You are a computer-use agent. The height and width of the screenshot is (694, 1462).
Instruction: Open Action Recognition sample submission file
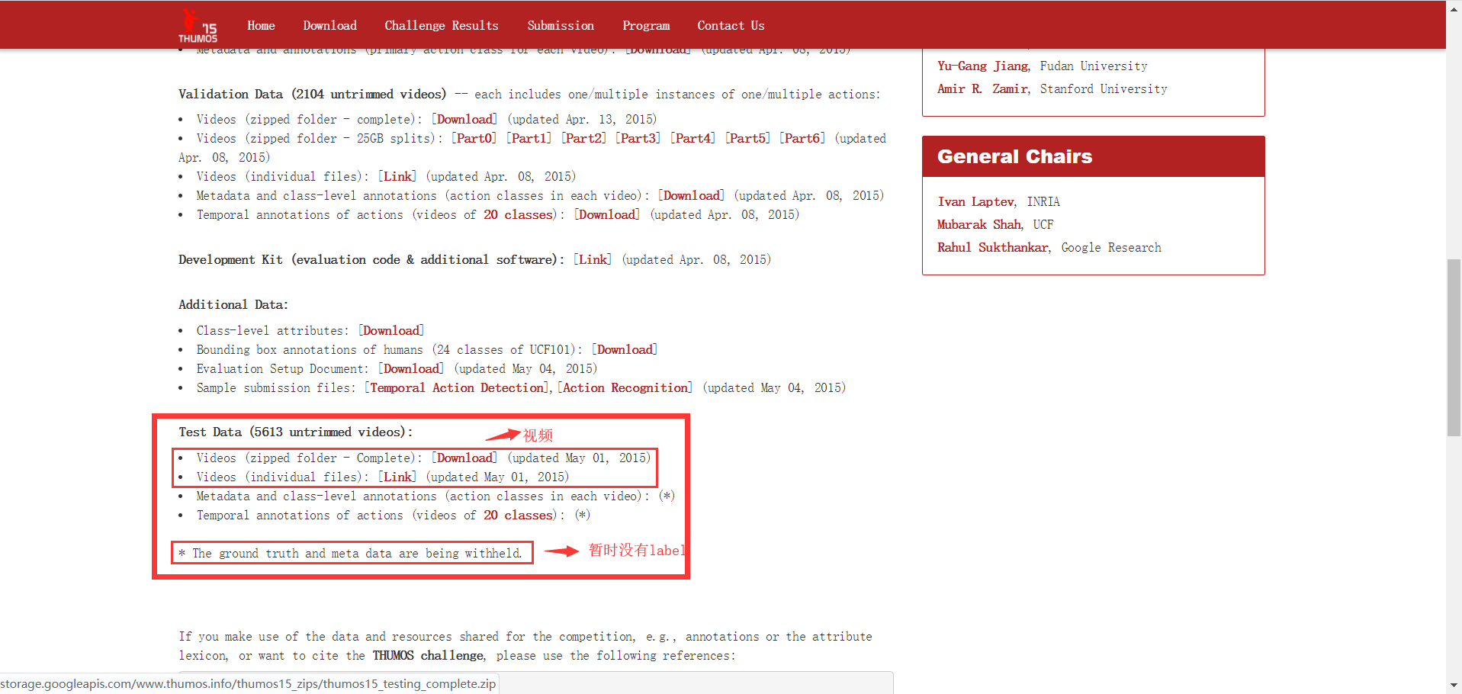[x=625, y=388]
